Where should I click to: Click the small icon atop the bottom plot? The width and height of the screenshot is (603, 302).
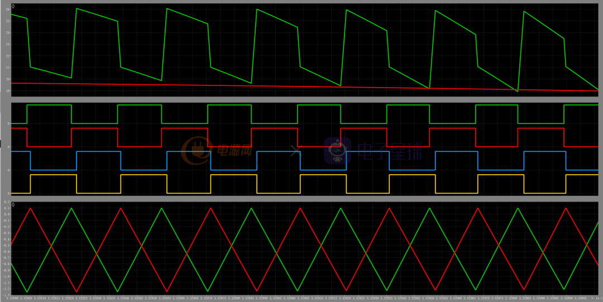click(x=13, y=204)
